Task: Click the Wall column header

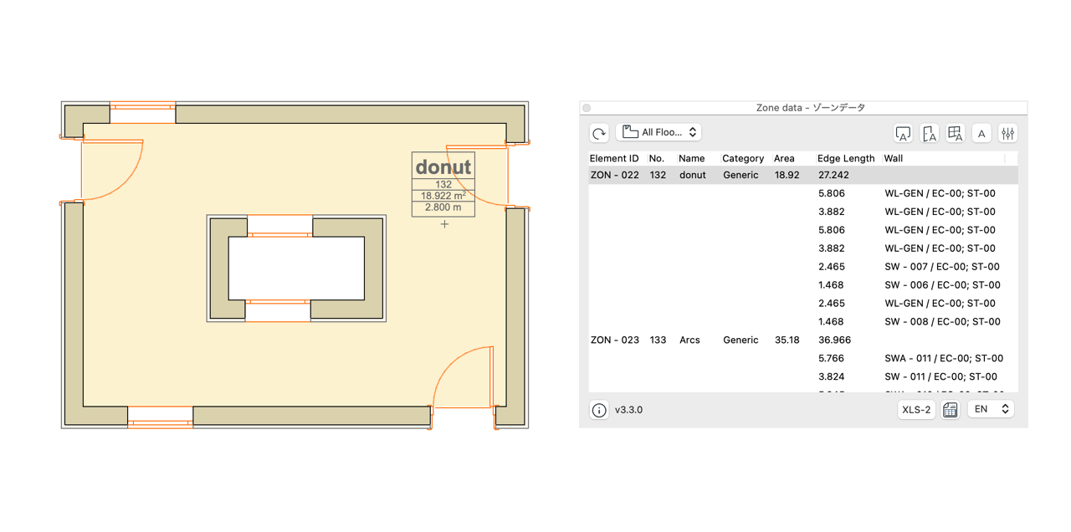Action: click(x=894, y=158)
